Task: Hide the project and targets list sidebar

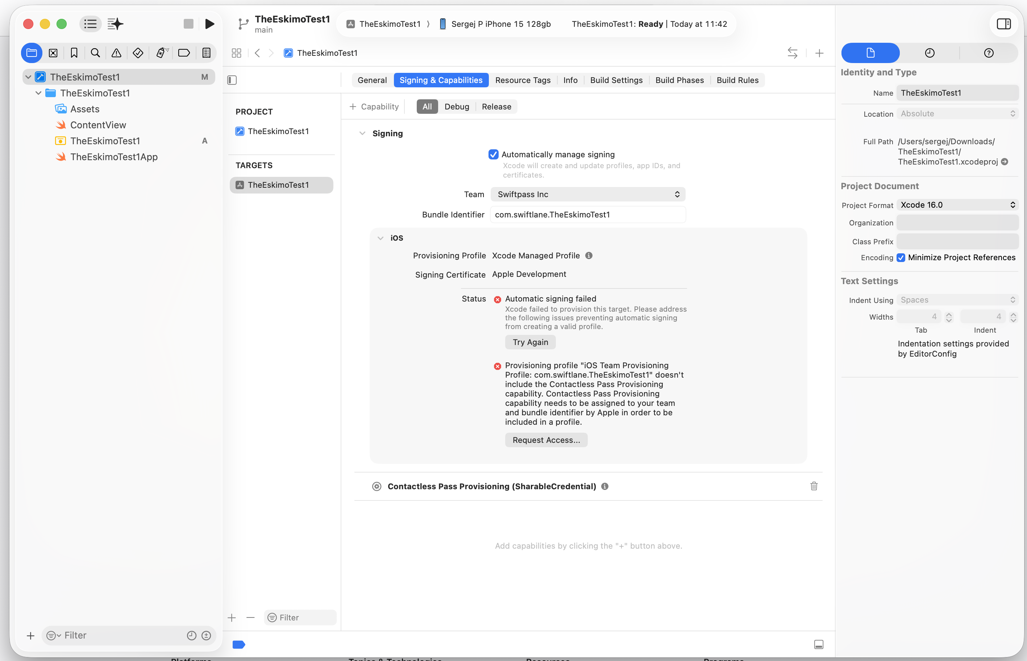Action: (x=232, y=80)
